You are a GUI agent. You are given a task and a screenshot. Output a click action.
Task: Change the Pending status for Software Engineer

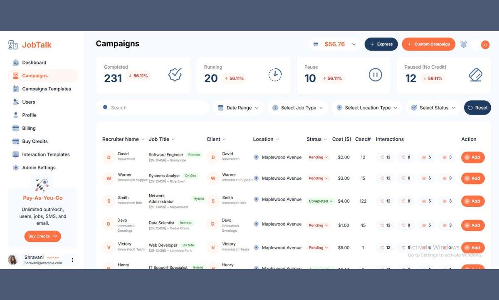(x=318, y=157)
